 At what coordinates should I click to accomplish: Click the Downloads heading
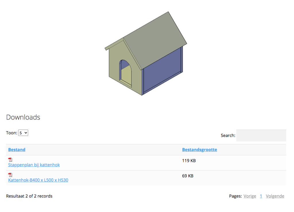(23, 117)
